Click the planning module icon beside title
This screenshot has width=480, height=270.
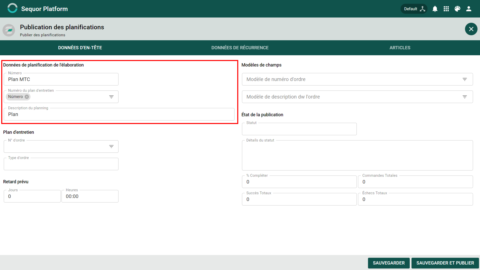pos(9,30)
